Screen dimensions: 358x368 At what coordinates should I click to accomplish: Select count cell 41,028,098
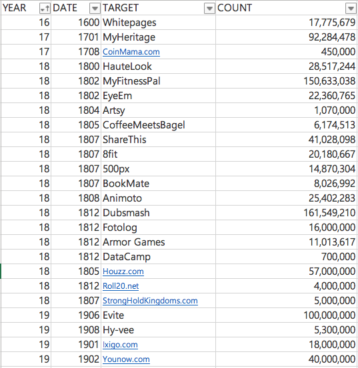pyautogui.click(x=287, y=140)
